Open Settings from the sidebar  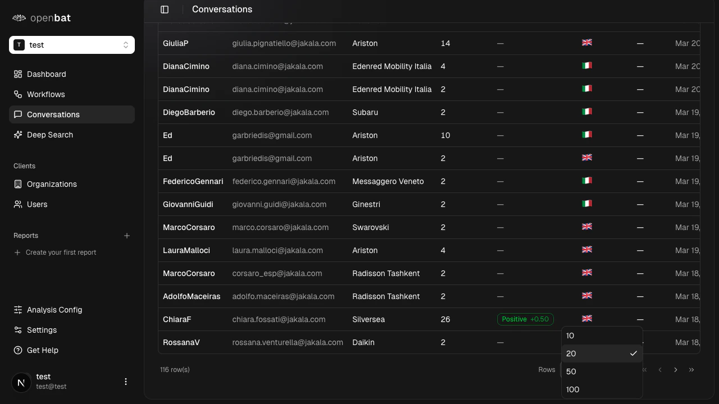(42, 330)
